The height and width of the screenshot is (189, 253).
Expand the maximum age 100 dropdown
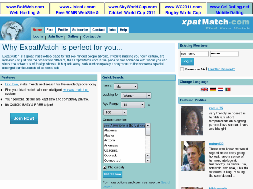point(115,112)
